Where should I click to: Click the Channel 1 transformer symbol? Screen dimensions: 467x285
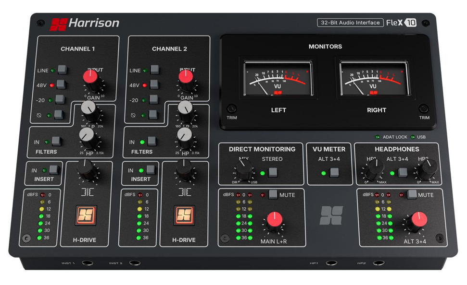click(x=87, y=192)
